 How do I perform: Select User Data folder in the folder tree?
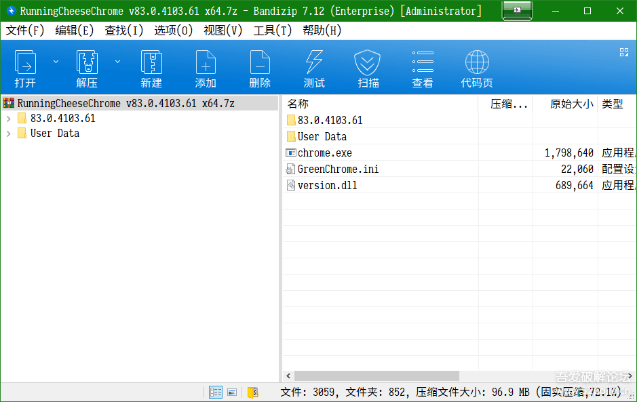(54, 134)
